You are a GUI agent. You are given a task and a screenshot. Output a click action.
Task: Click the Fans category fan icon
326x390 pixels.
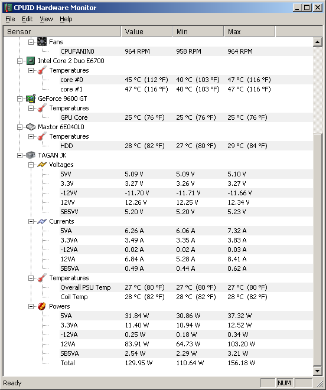[42, 42]
